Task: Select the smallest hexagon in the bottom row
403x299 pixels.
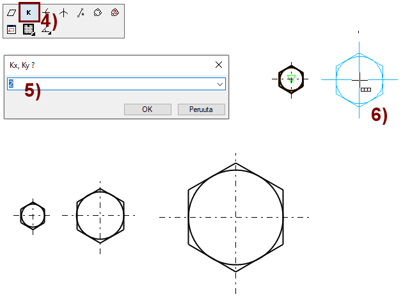Action: 33,216
